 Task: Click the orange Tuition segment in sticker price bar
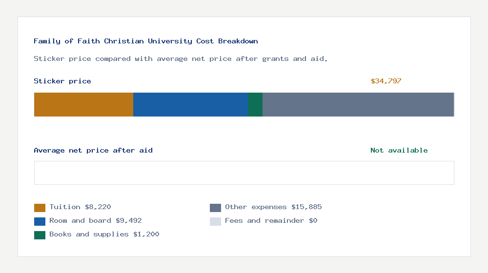[84, 104]
